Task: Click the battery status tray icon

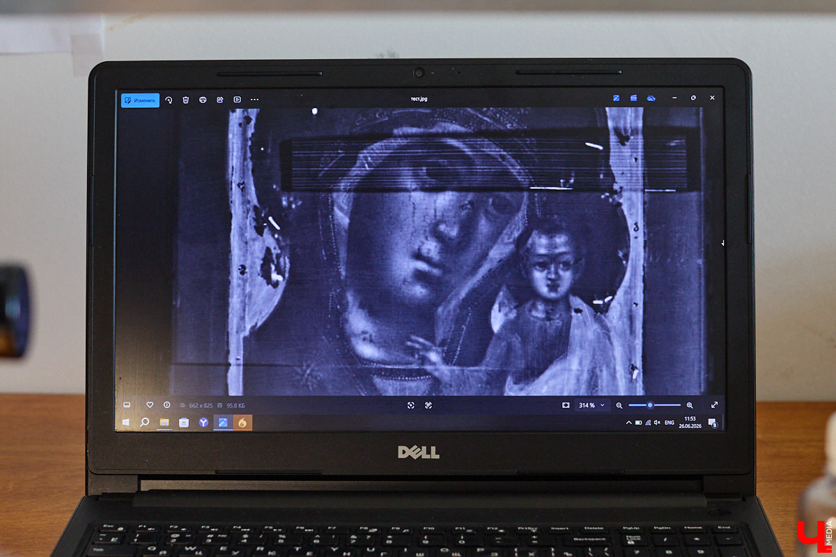Action: pos(639,423)
